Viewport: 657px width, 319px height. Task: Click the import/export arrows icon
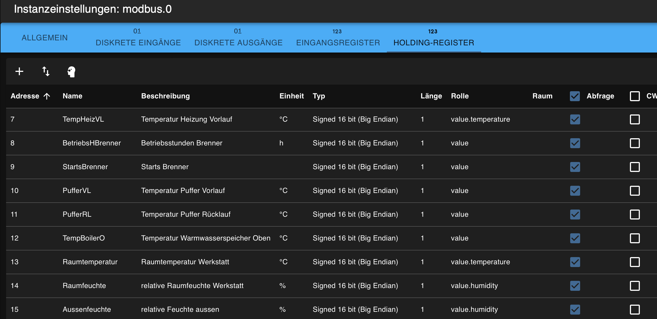coord(46,71)
